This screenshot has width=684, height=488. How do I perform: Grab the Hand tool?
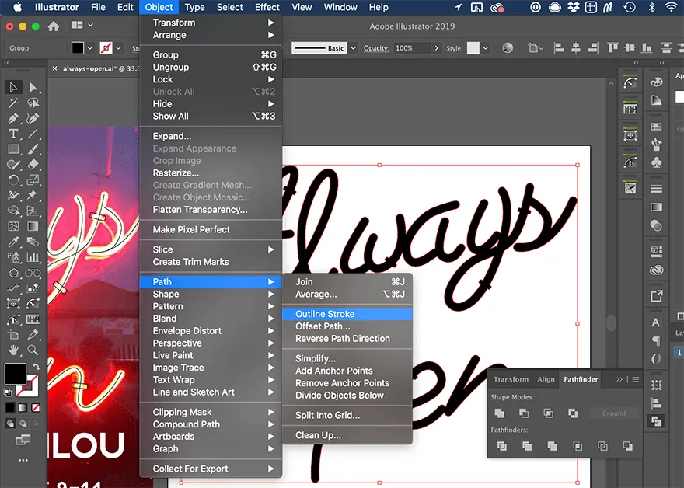point(13,350)
